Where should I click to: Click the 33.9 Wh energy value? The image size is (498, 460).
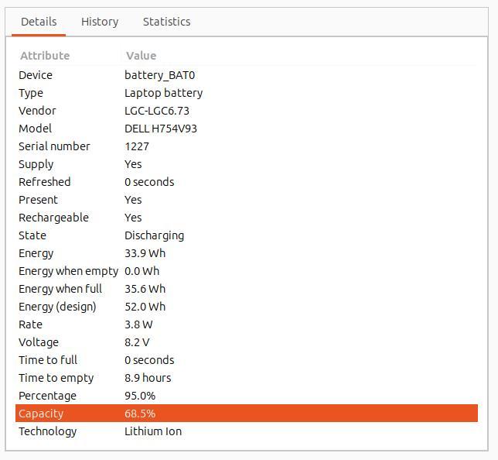145,253
